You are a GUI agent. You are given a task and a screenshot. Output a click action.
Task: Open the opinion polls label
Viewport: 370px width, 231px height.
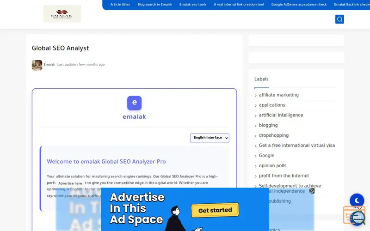click(272, 166)
